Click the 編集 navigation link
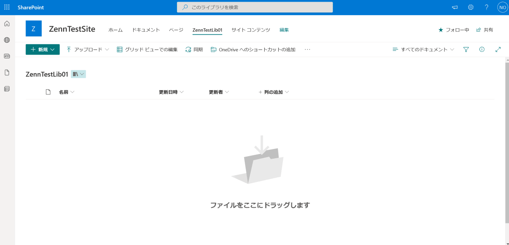 pos(284,30)
